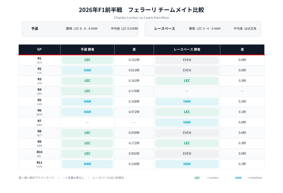
Task: Click the green LEC legend key
Action: [x=197, y=178]
